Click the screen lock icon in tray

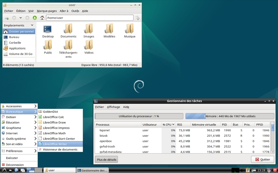coord(269,170)
